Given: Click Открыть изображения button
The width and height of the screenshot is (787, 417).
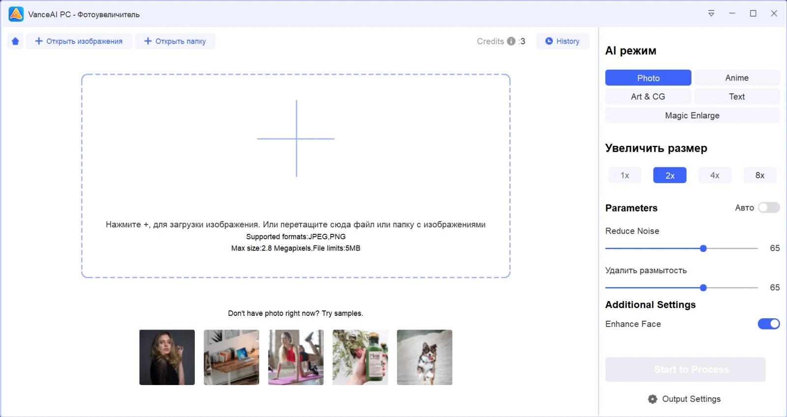Looking at the screenshot, I should point(79,41).
